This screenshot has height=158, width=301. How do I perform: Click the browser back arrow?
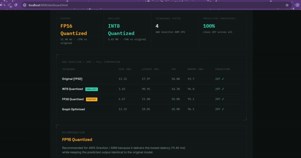point(1,5)
